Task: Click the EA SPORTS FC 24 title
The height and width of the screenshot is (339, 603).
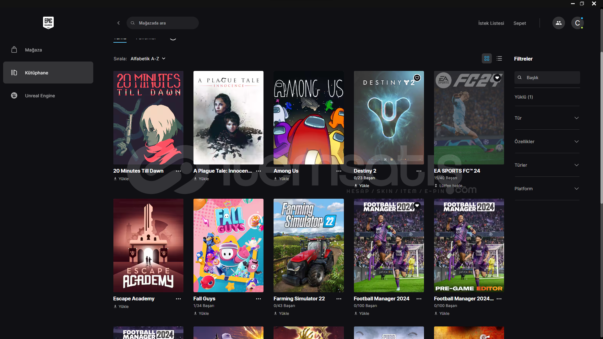Action: pyautogui.click(x=457, y=171)
